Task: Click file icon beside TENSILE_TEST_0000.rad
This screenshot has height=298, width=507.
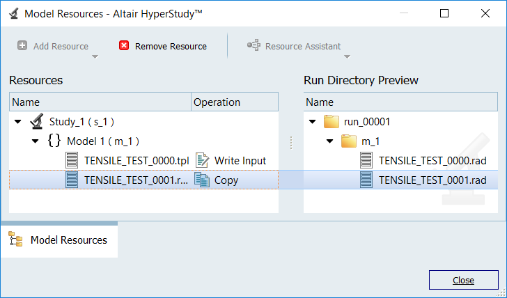Action: click(x=366, y=160)
